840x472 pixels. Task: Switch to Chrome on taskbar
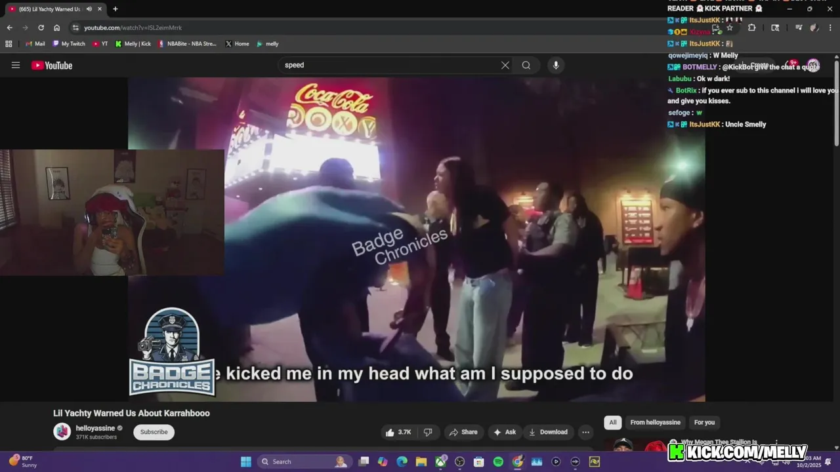tap(518, 462)
